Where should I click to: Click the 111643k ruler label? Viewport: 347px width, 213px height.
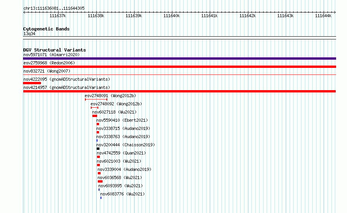(x=285, y=16)
